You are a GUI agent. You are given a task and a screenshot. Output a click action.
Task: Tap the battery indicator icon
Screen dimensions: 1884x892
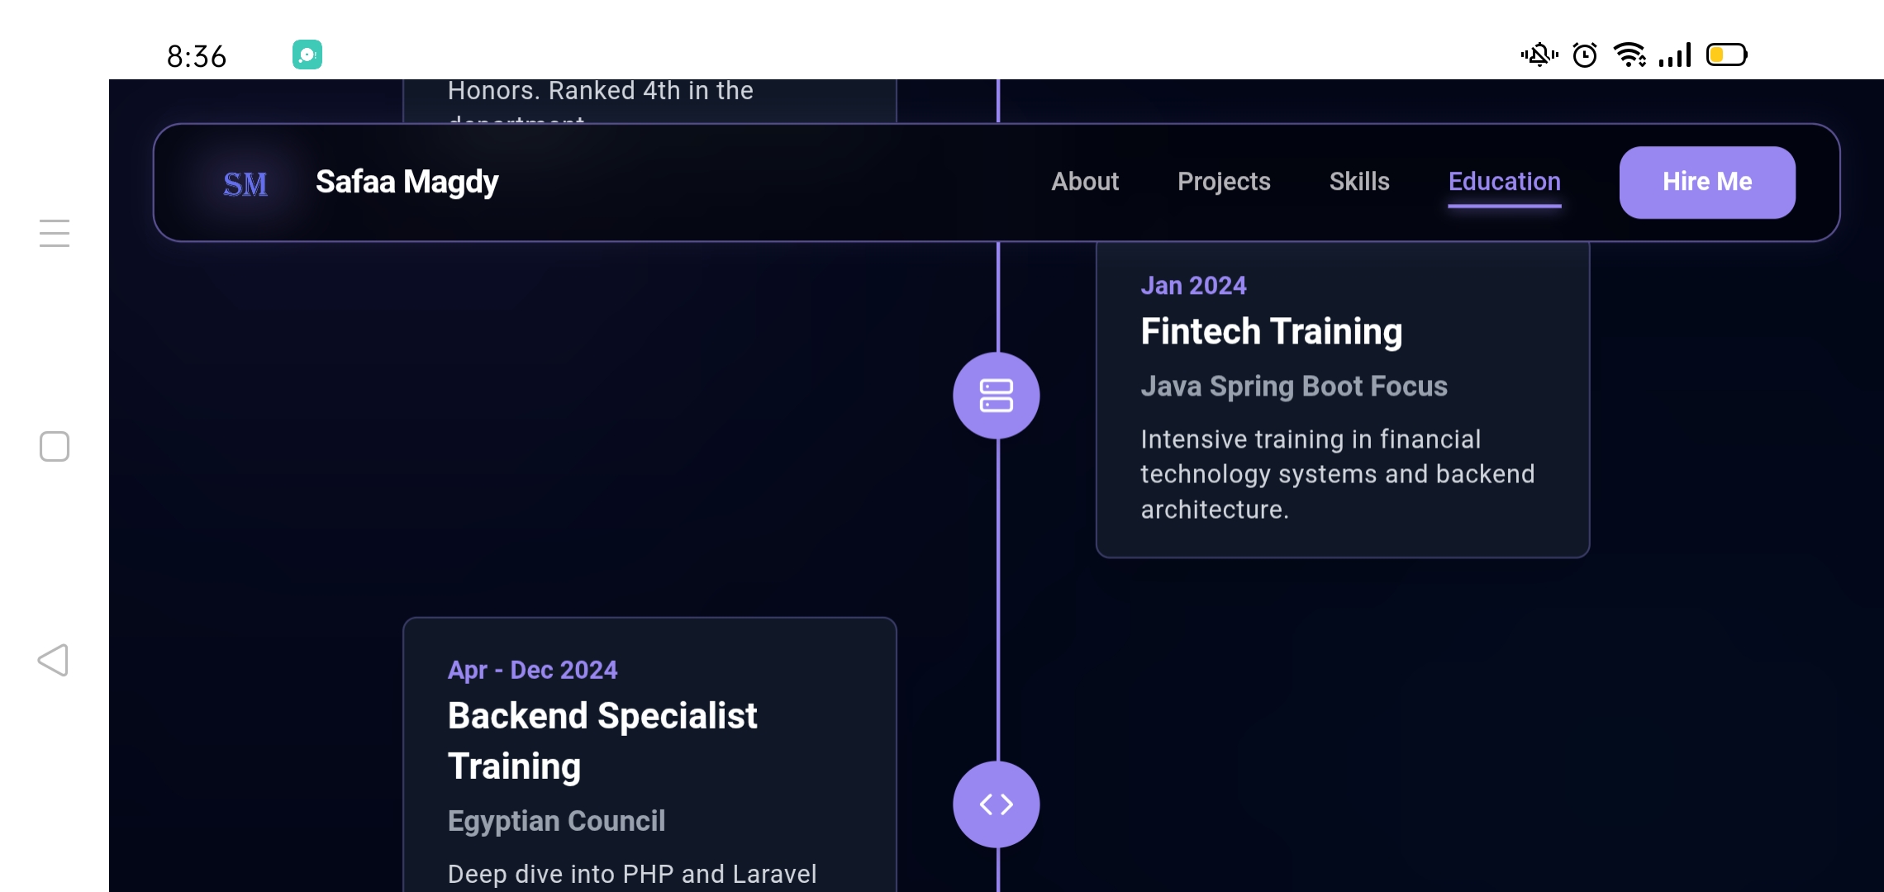[x=1727, y=55]
